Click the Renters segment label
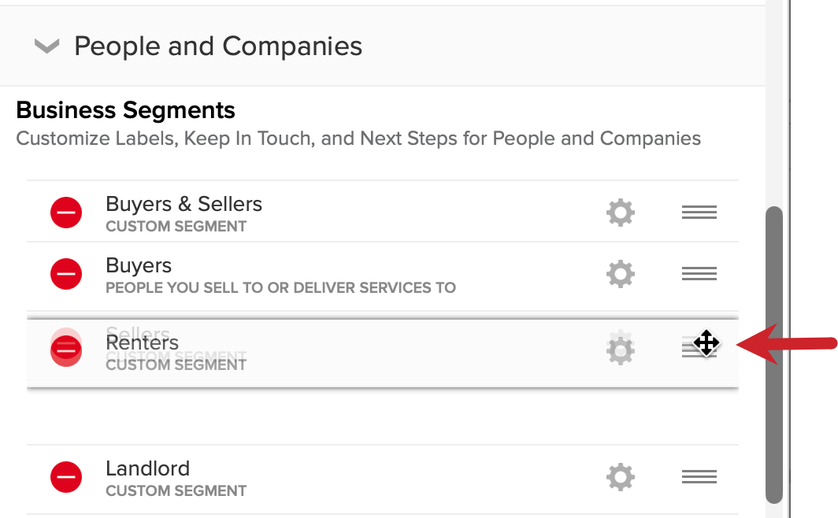 pos(143,343)
